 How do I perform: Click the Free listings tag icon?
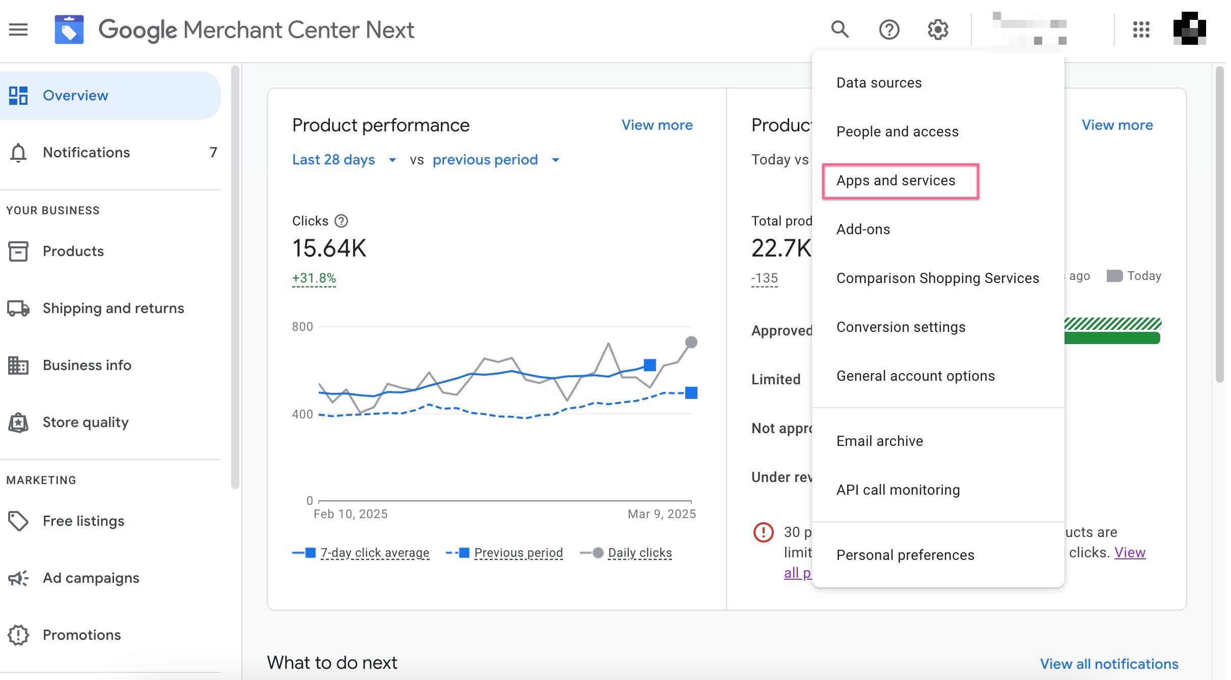(18, 521)
